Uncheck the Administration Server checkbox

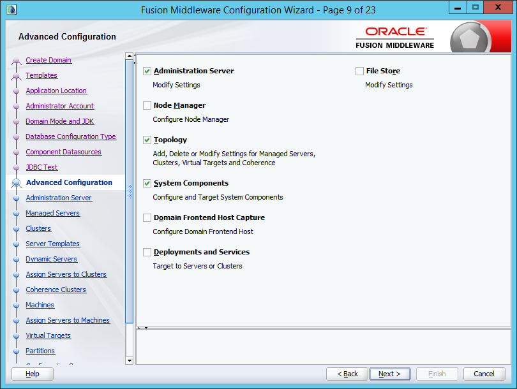(x=147, y=71)
